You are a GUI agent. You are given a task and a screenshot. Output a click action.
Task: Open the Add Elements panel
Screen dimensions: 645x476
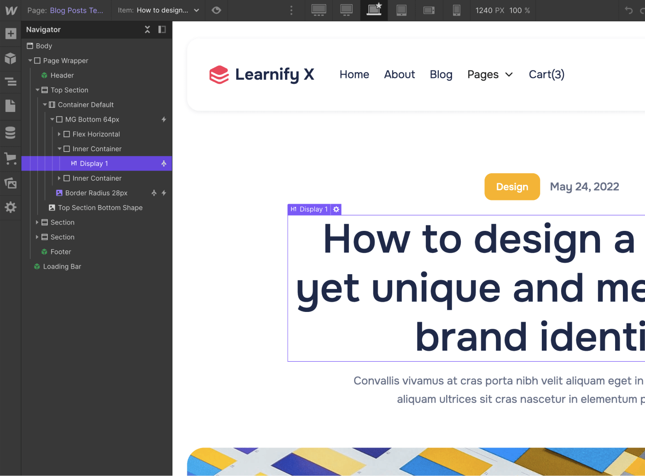pyautogui.click(x=10, y=33)
